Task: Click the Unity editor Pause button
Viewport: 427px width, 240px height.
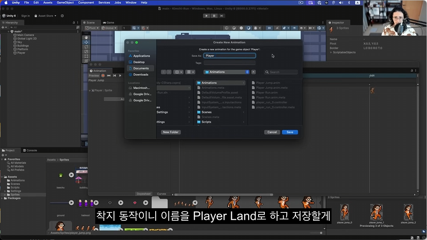Action: point(214,16)
